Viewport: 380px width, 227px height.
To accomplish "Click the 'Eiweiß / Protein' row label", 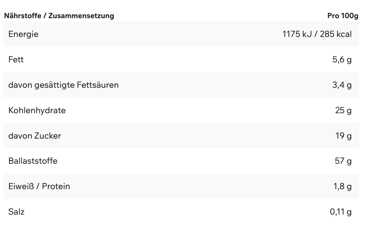I will coord(39,186).
